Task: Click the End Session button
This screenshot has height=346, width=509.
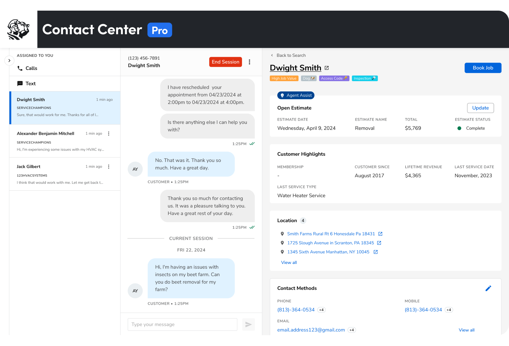Action: 226,62
